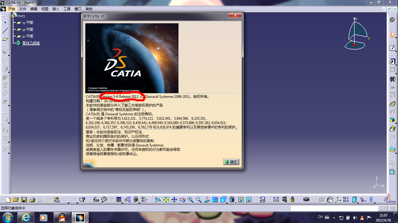The height and width of the screenshot is (223, 398).
Task: Open the 文件 menu
Action: pyautogui.click(x=23, y=9)
